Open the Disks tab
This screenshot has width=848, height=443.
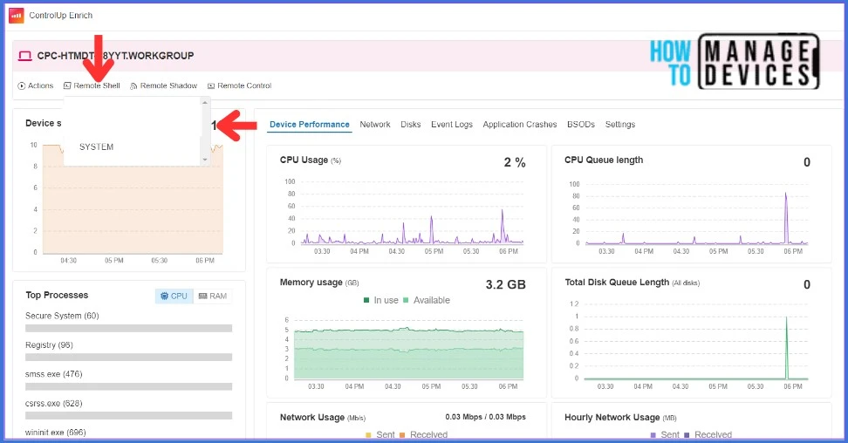click(411, 125)
